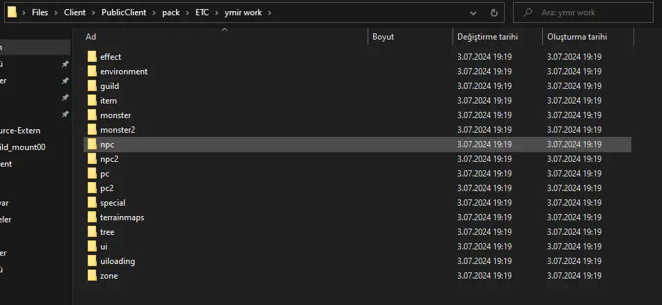Navigate to PublicClient in breadcrumb
The height and width of the screenshot is (305, 662).
pos(123,13)
